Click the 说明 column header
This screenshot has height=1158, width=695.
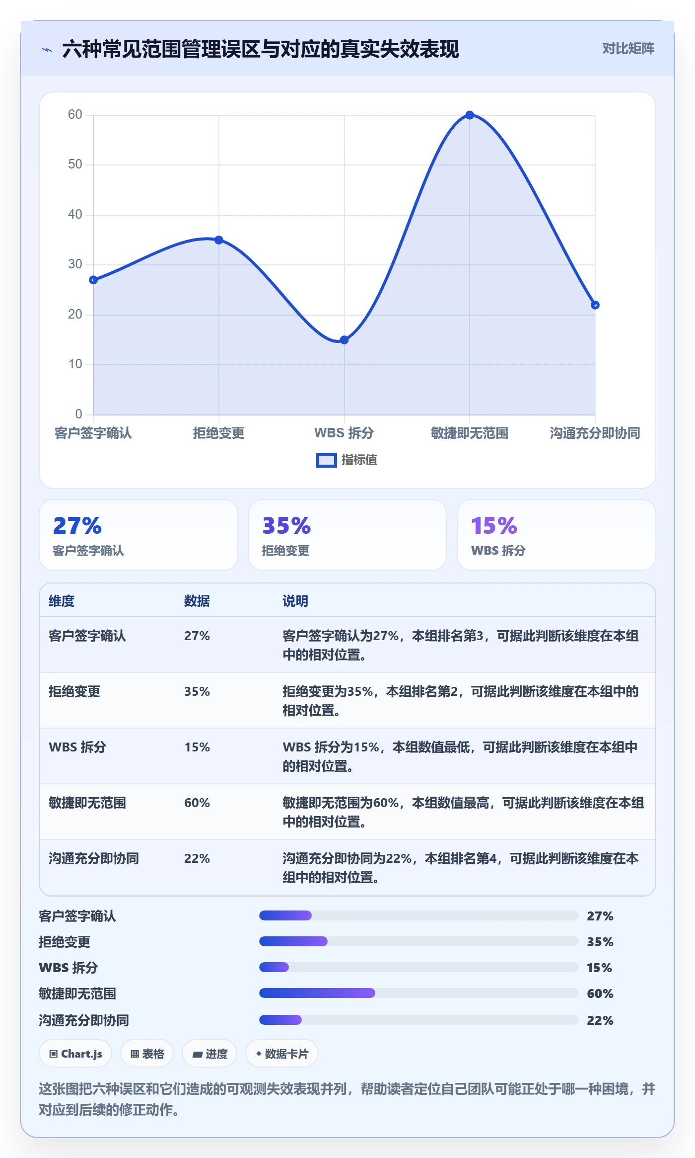coord(295,601)
